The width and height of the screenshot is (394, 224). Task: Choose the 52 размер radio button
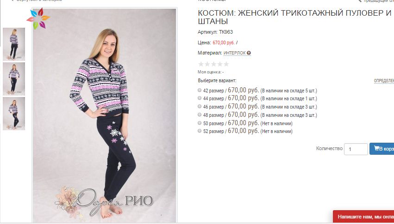200,131
